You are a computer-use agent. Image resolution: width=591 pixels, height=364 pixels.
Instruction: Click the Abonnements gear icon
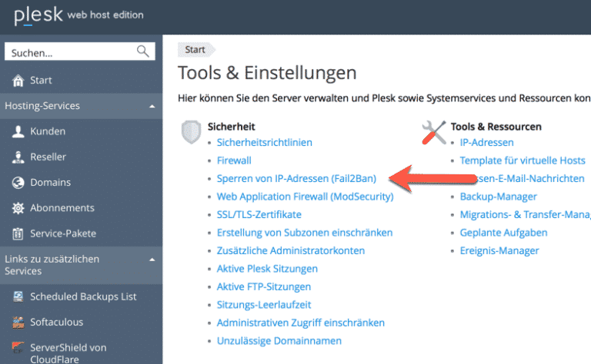tap(18, 208)
